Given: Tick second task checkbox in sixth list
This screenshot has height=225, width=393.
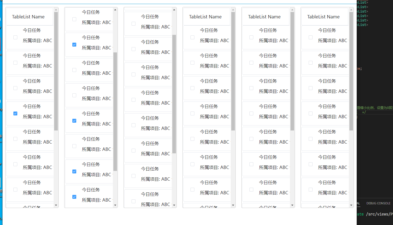Looking at the screenshot, I should 311,63.
